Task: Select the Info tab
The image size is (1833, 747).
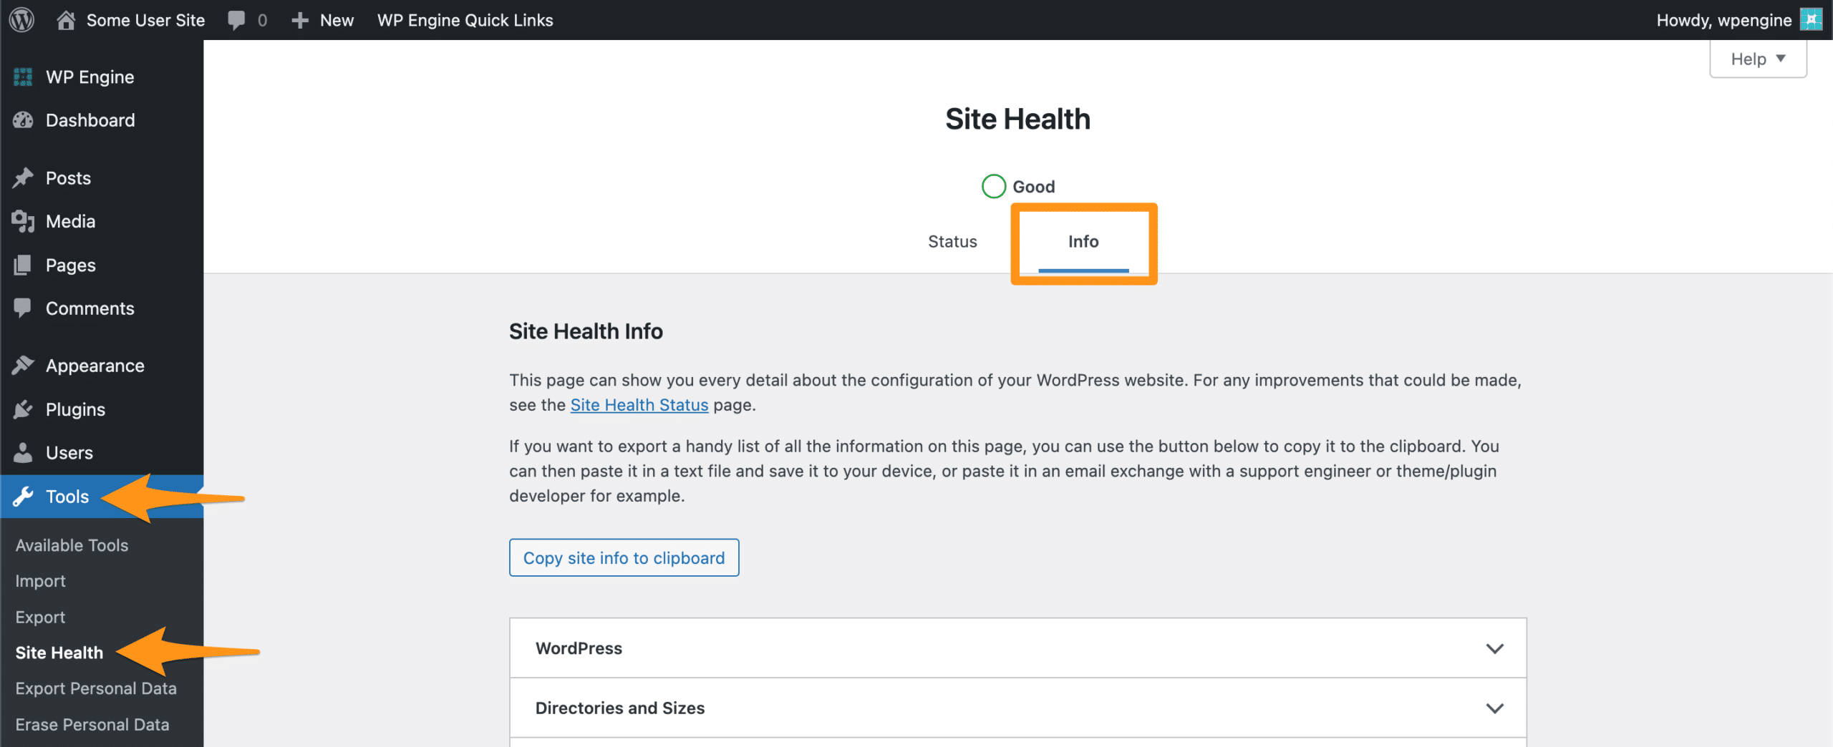Action: (1083, 242)
